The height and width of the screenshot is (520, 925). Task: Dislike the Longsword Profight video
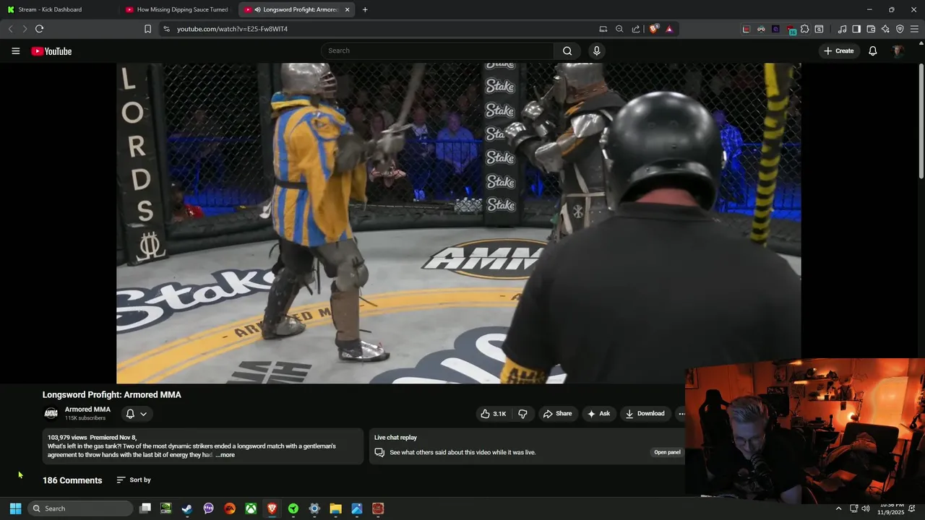point(523,414)
